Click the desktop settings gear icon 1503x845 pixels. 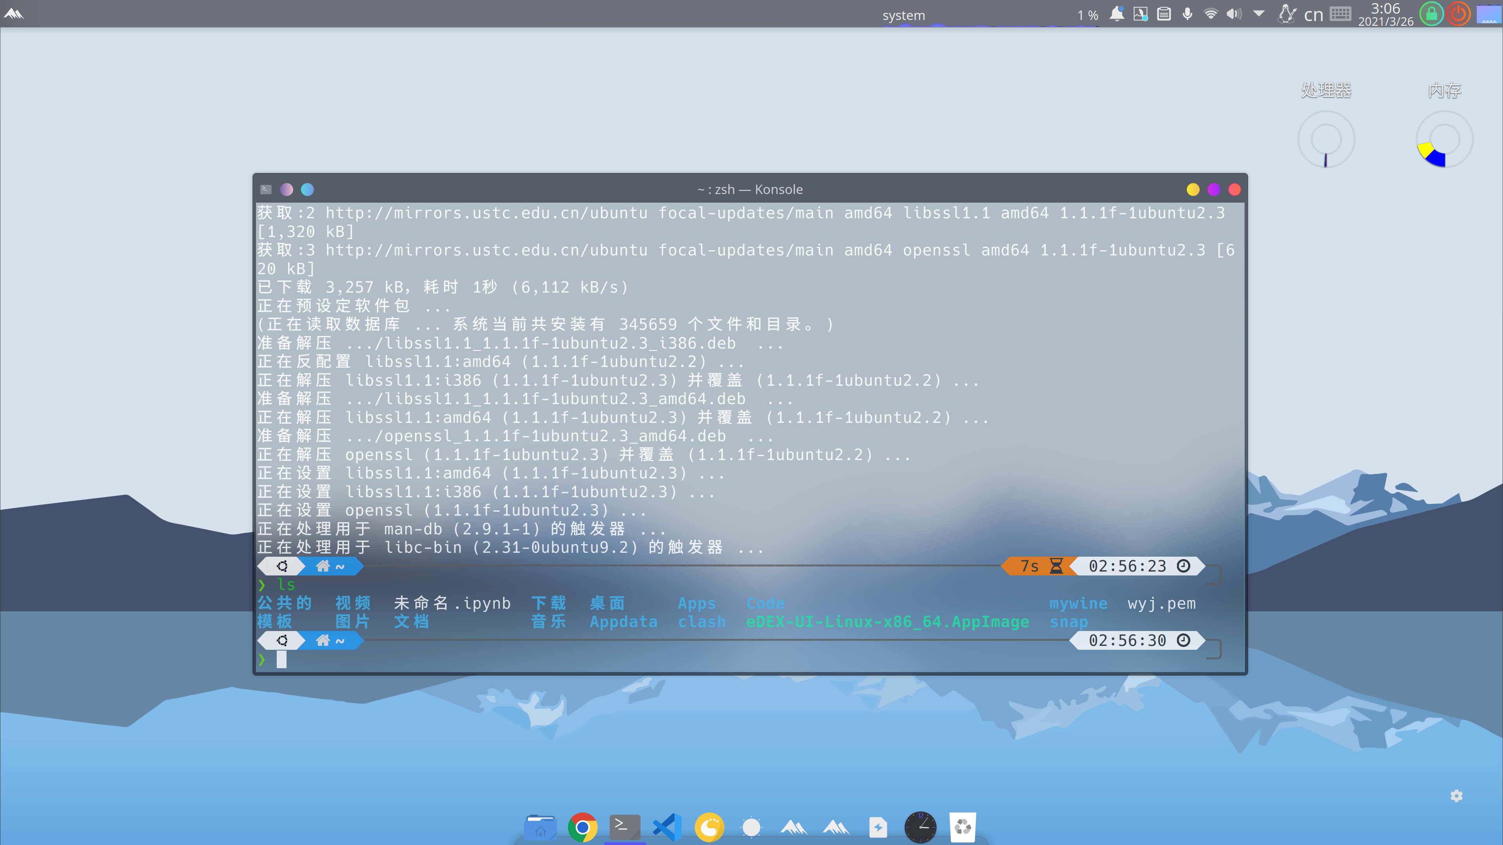click(1457, 796)
